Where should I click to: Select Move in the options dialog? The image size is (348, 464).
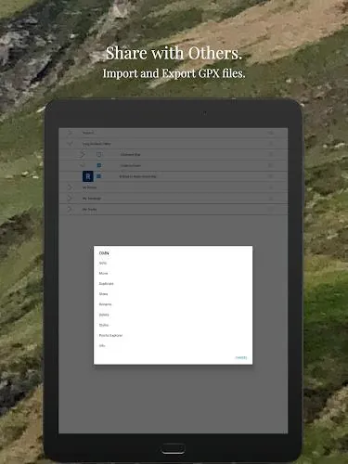coord(103,273)
